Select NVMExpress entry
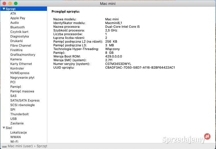This screenshot has height=149, width=216. click(x=20, y=73)
